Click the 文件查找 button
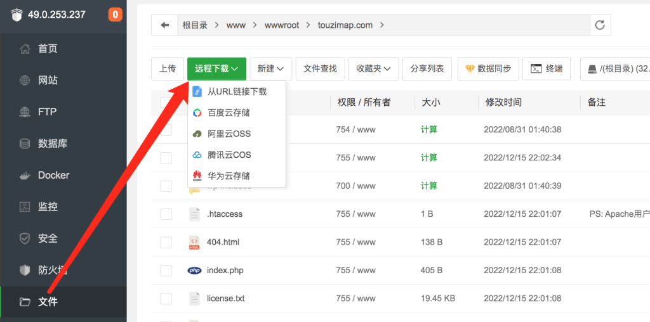650x322 pixels. 320,68
